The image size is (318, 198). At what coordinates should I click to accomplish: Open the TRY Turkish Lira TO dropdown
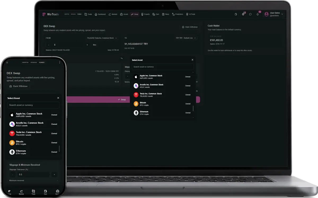186,38
